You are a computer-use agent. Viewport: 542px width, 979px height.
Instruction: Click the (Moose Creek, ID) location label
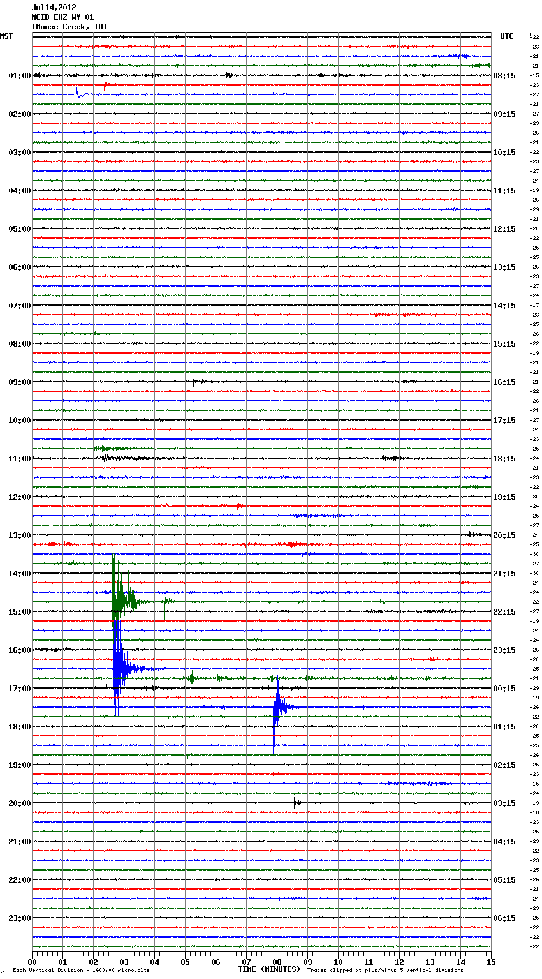[70, 27]
